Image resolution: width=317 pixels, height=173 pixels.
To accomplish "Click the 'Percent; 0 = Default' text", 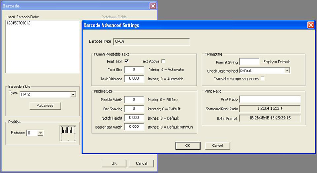I will point(164,109).
